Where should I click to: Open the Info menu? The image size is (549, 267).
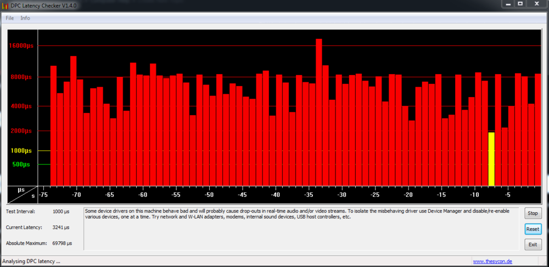pyautogui.click(x=25, y=18)
